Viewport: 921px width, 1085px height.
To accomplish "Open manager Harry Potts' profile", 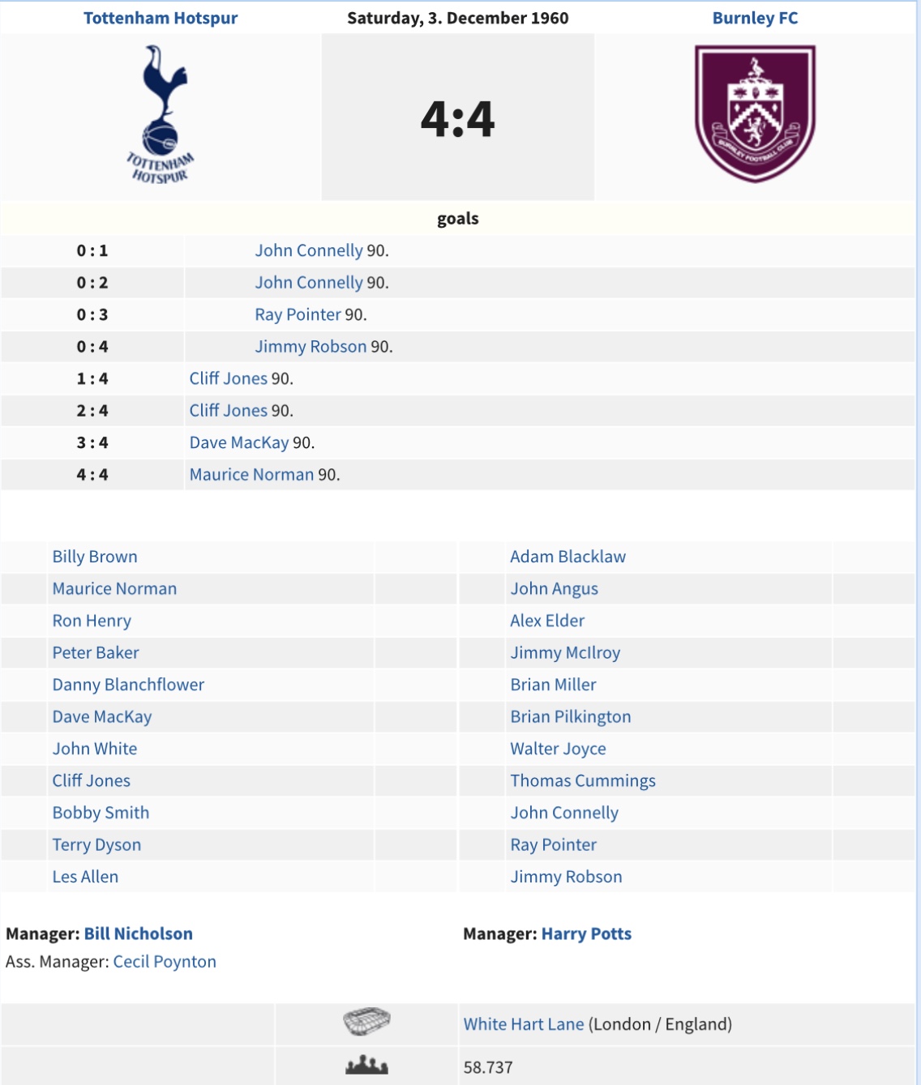I will 586,933.
